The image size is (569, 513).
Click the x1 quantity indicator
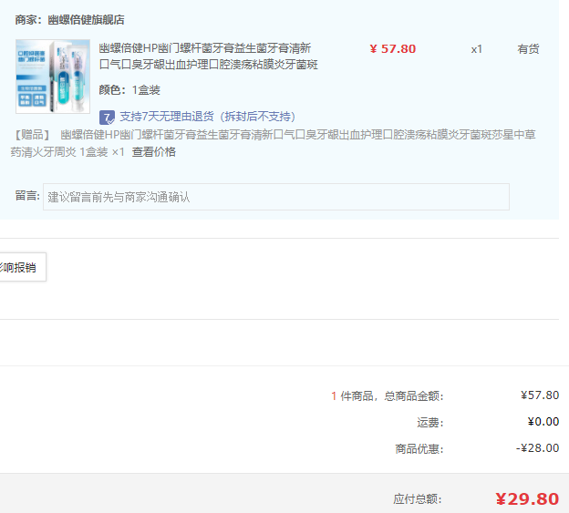click(477, 49)
